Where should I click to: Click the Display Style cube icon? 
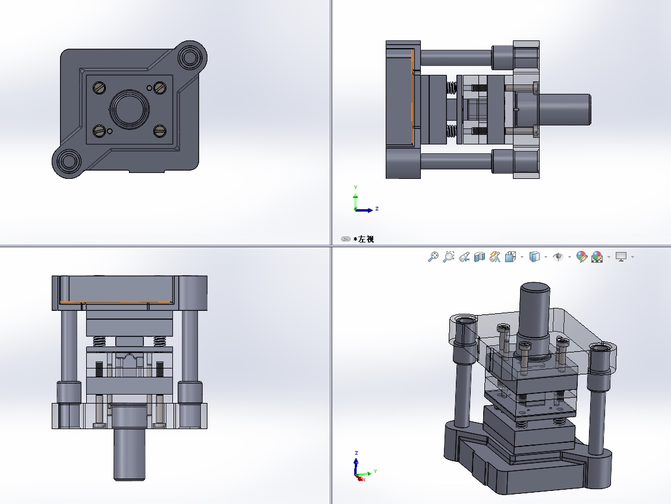[534, 257]
